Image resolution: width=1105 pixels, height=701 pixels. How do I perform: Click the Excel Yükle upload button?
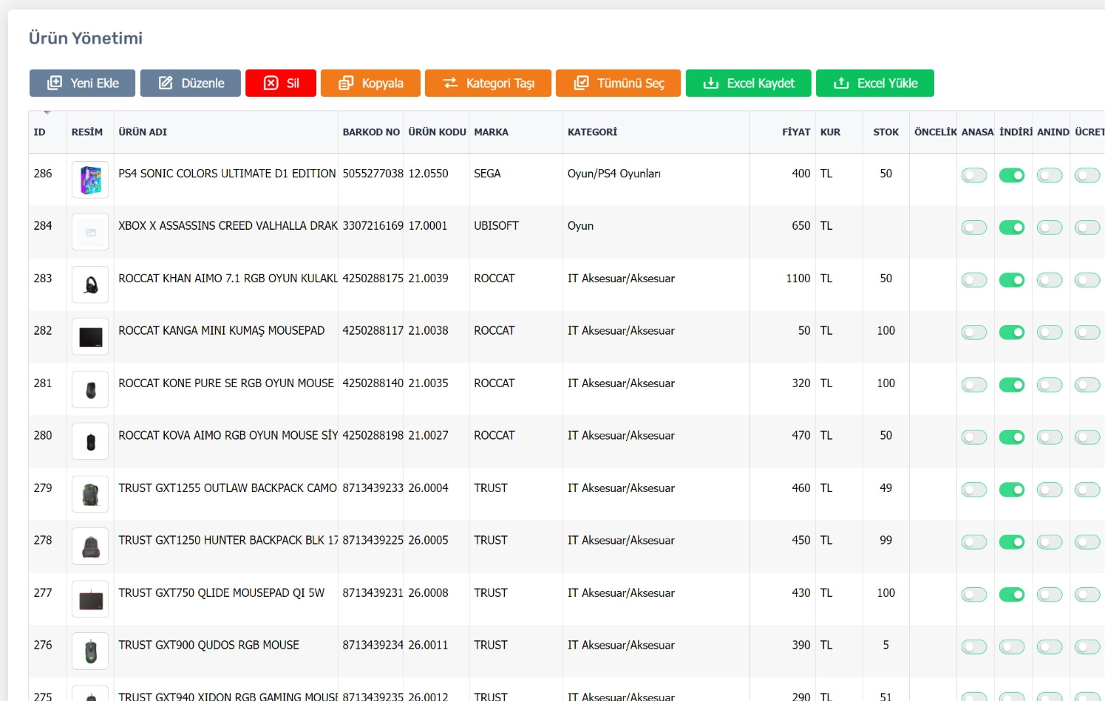[x=874, y=83]
